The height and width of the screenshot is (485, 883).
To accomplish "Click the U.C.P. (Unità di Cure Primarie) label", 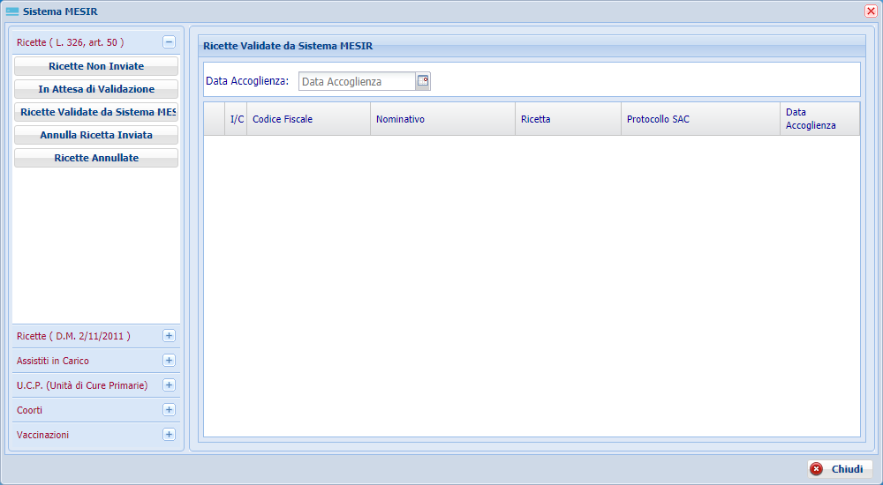I will click(82, 385).
